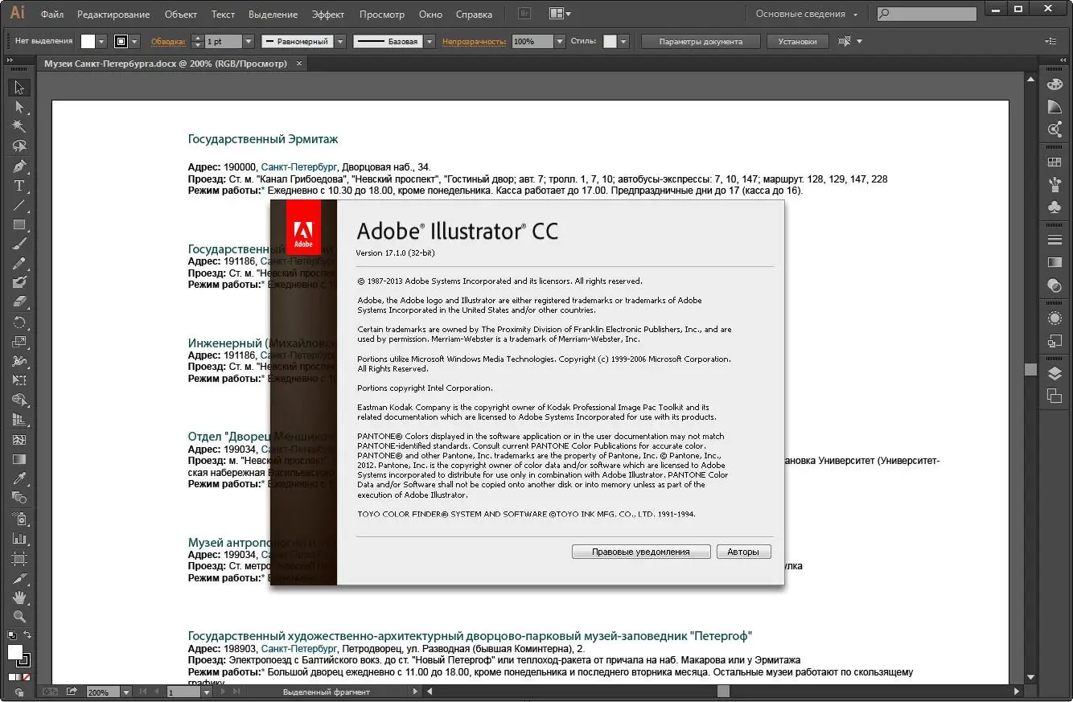Open the Brushes panel icon
The image size is (1073, 702).
tap(1054, 184)
